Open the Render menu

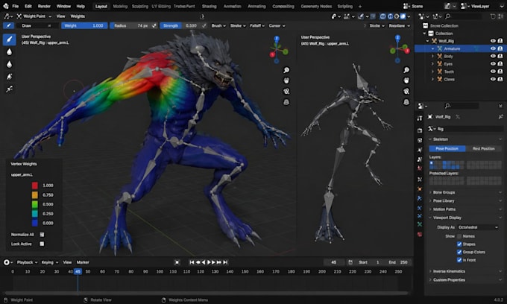[44, 6]
